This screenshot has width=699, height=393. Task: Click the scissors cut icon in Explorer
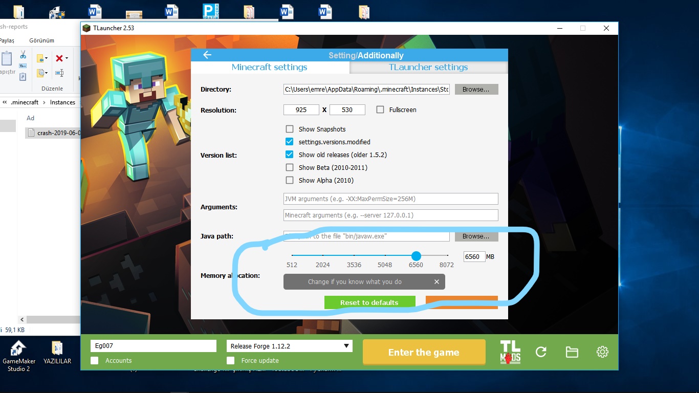tap(23, 55)
